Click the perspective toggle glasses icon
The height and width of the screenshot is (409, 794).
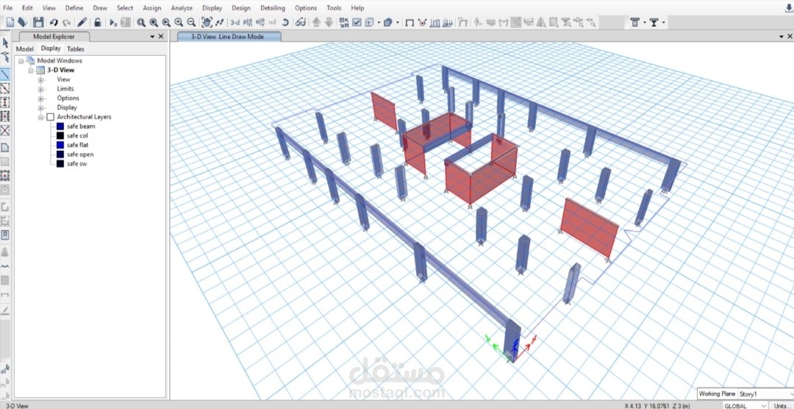pyautogui.click(x=300, y=22)
